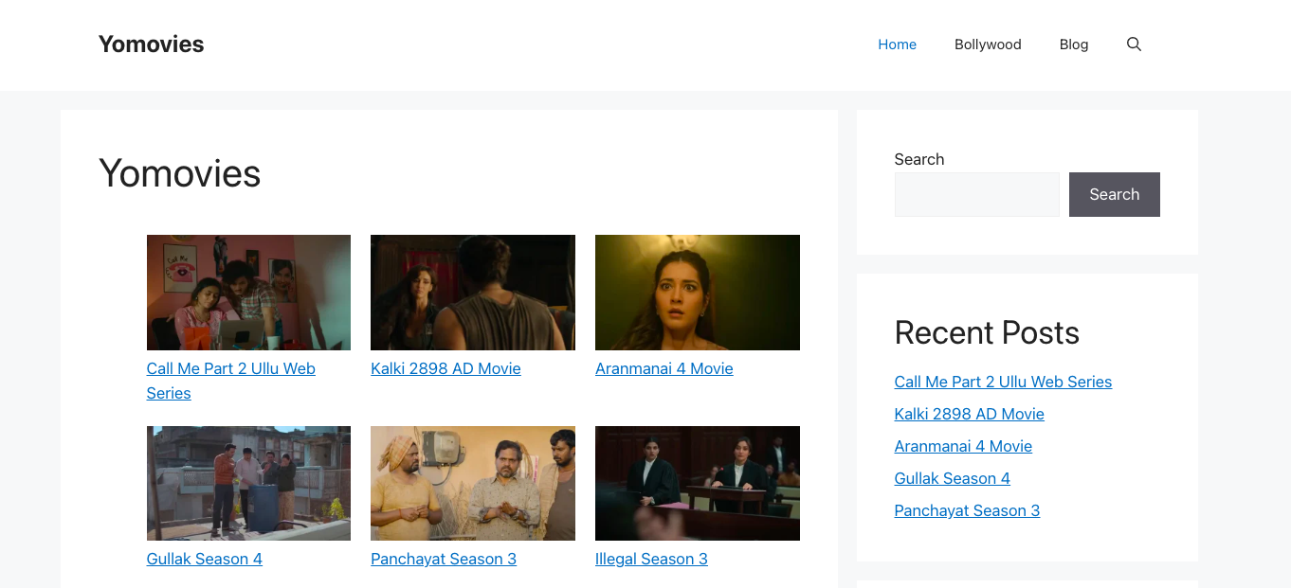Go to the Home menu item
The height and width of the screenshot is (588, 1291).
coord(897,45)
